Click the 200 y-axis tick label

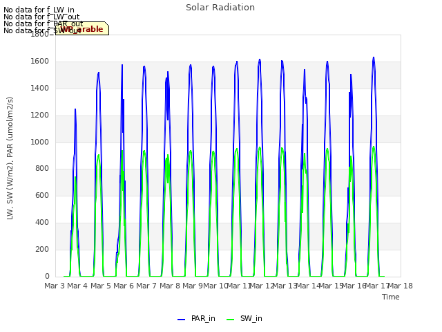42,249
